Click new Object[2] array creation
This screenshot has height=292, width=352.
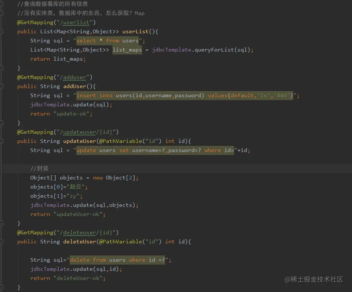[114, 178]
